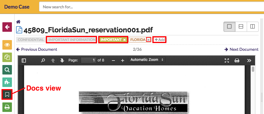Image resolution: width=264 pixels, height=114 pixels.
Task: Open the duplicate documents sidebar icon
Action: coord(7,57)
